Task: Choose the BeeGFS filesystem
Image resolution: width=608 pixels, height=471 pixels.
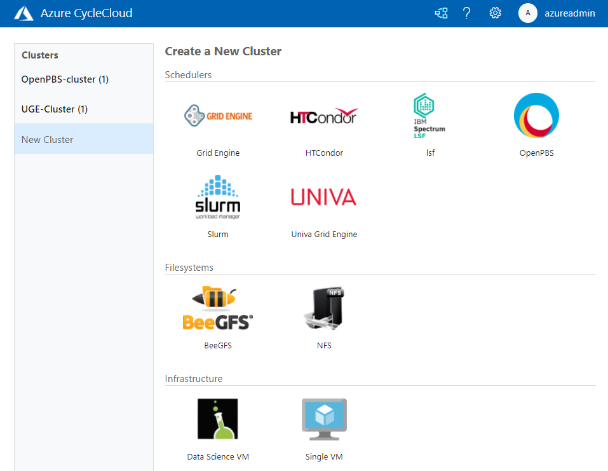Action: pyautogui.click(x=218, y=308)
